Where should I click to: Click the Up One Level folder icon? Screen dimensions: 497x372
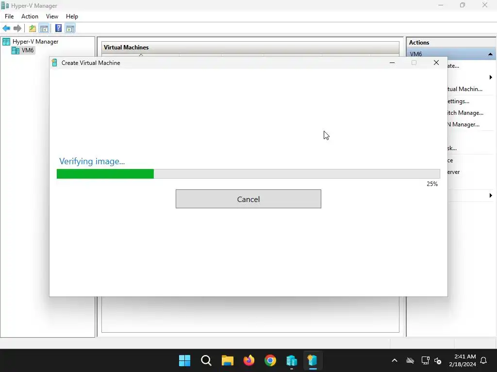point(33,29)
